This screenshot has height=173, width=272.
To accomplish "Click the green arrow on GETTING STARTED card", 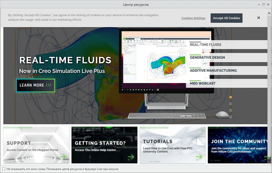I will pyautogui.click(x=131, y=157).
